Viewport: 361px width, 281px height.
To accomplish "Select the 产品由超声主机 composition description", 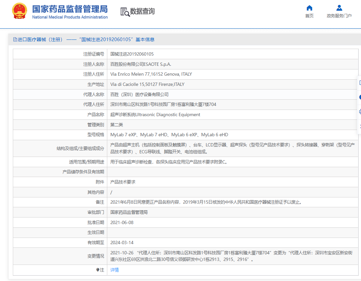I will coord(233,148).
